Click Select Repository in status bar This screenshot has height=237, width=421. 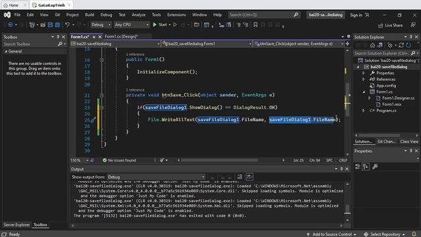pos(384,234)
